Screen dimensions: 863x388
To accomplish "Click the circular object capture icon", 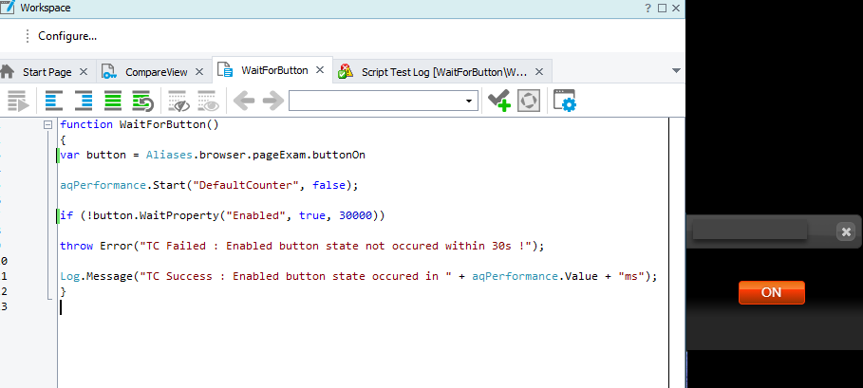I will [x=529, y=101].
